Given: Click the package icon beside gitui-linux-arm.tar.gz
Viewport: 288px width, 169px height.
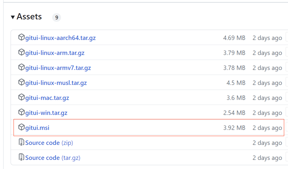Looking at the screenshot, I should [21, 52].
